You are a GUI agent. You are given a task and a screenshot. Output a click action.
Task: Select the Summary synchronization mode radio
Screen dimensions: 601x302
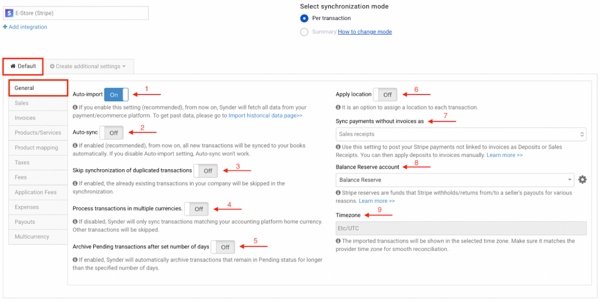pos(304,32)
